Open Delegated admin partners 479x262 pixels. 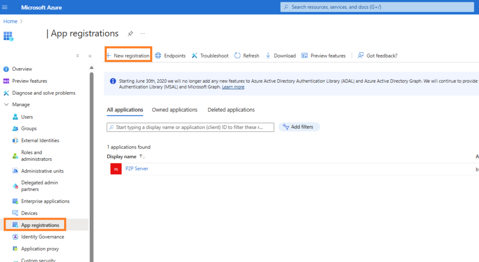click(x=39, y=186)
